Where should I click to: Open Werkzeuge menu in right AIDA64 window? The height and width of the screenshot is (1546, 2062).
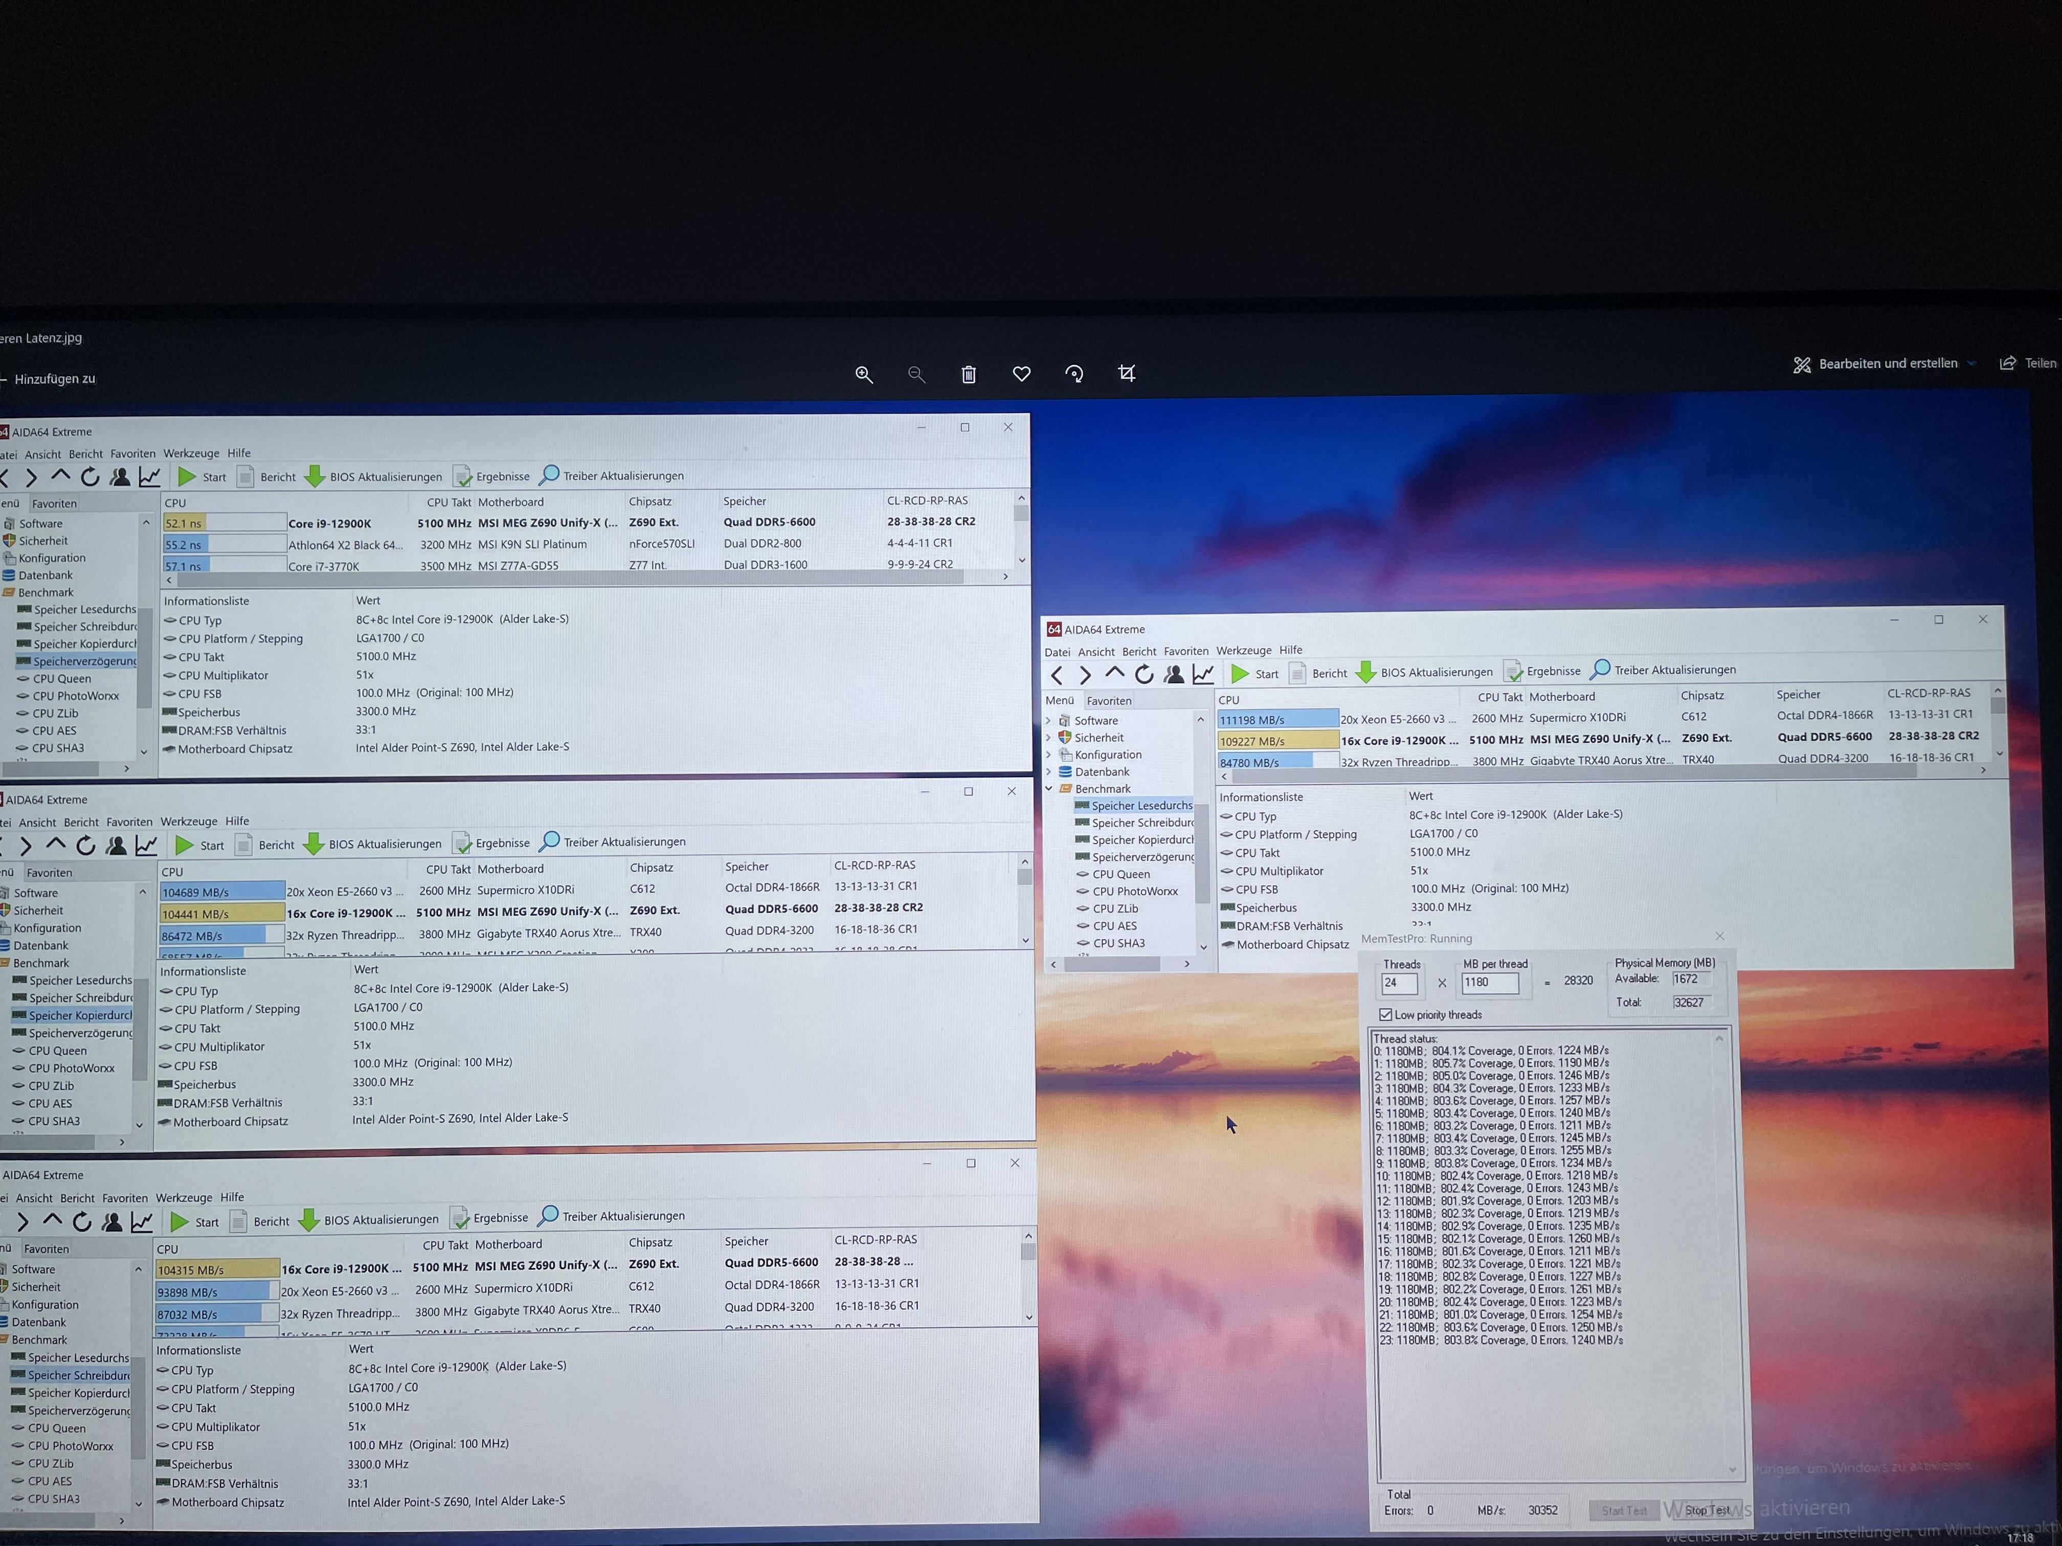point(1243,650)
